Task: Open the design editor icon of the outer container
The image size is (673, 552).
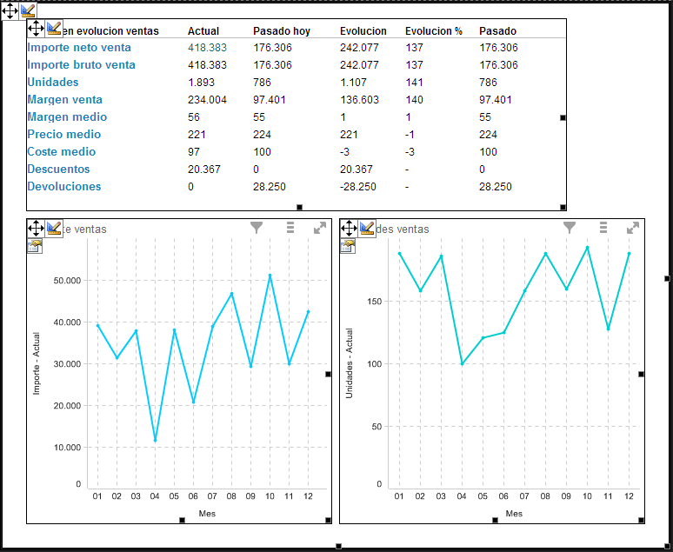Action: (28, 10)
